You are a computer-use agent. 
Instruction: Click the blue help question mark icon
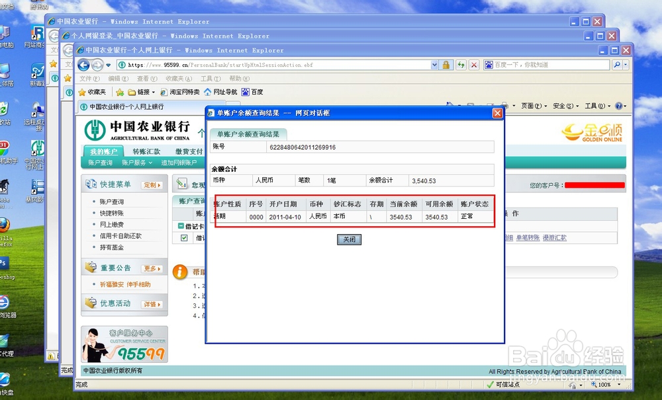619,106
